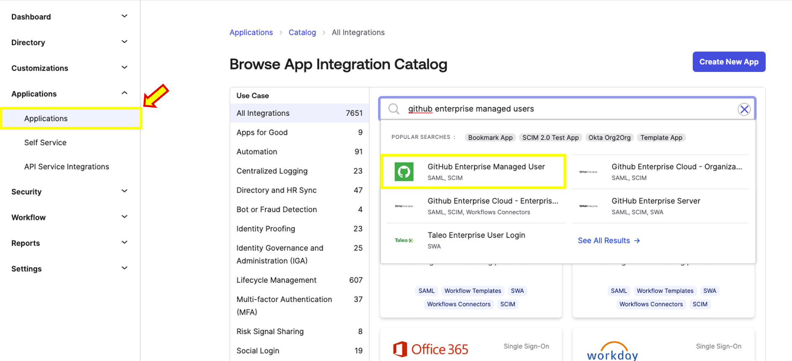Click Github Enterprise Cloud - Enterprise logo
The image size is (792, 361).
click(404, 206)
